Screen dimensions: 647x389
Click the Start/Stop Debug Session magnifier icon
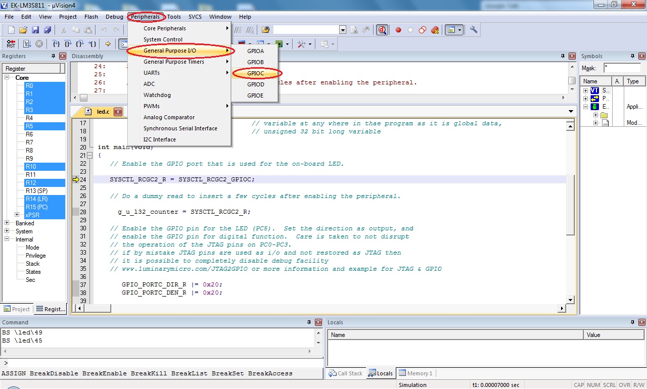(x=382, y=30)
